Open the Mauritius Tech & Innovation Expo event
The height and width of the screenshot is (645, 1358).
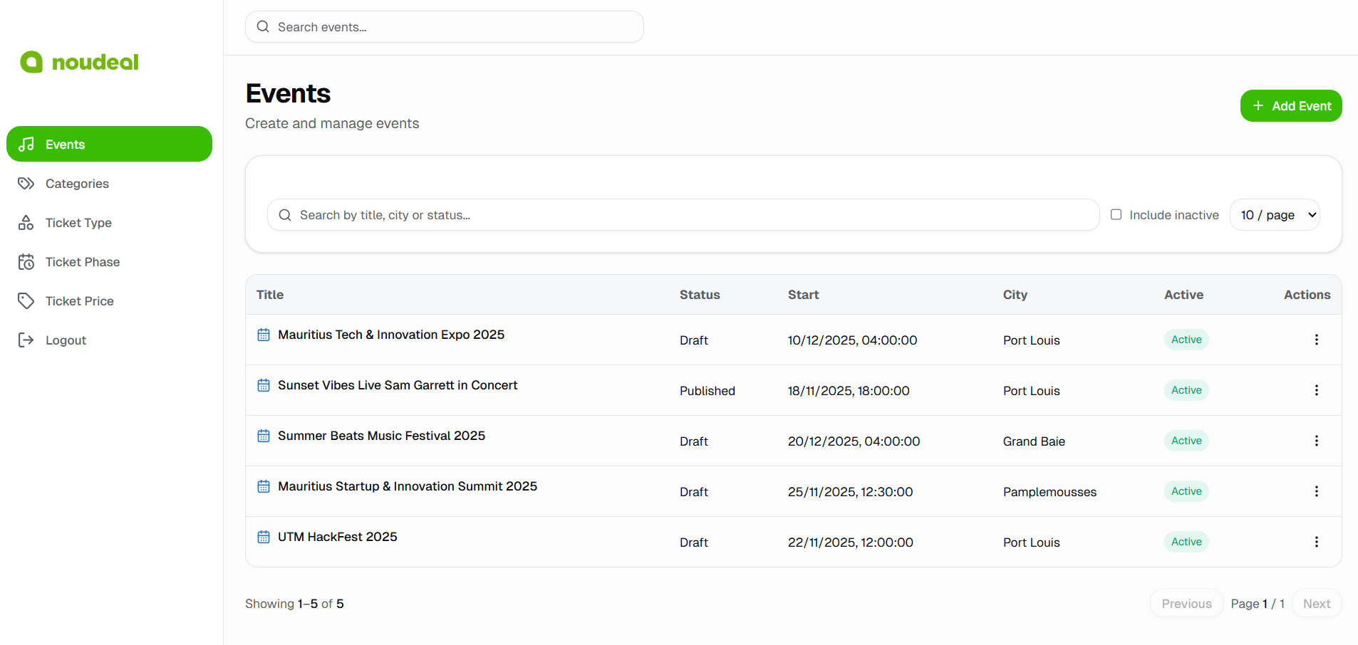pyautogui.click(x=390, y=335)
